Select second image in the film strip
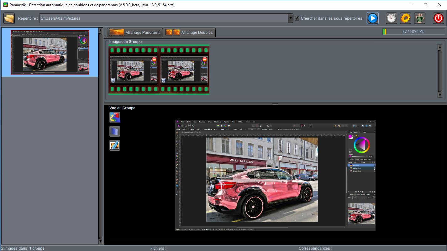This screenshot has width=447, height=251. 185,70
